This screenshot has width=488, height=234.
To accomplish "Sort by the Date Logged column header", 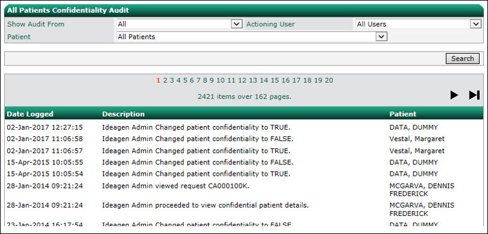I will click(x=30, y=114).
